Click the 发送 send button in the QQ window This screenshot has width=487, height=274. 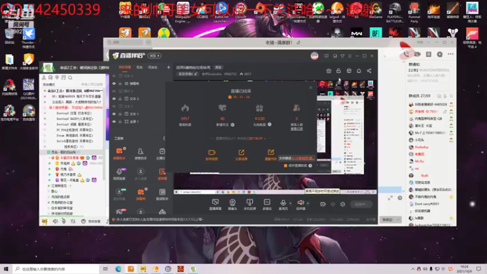[387, 220]
